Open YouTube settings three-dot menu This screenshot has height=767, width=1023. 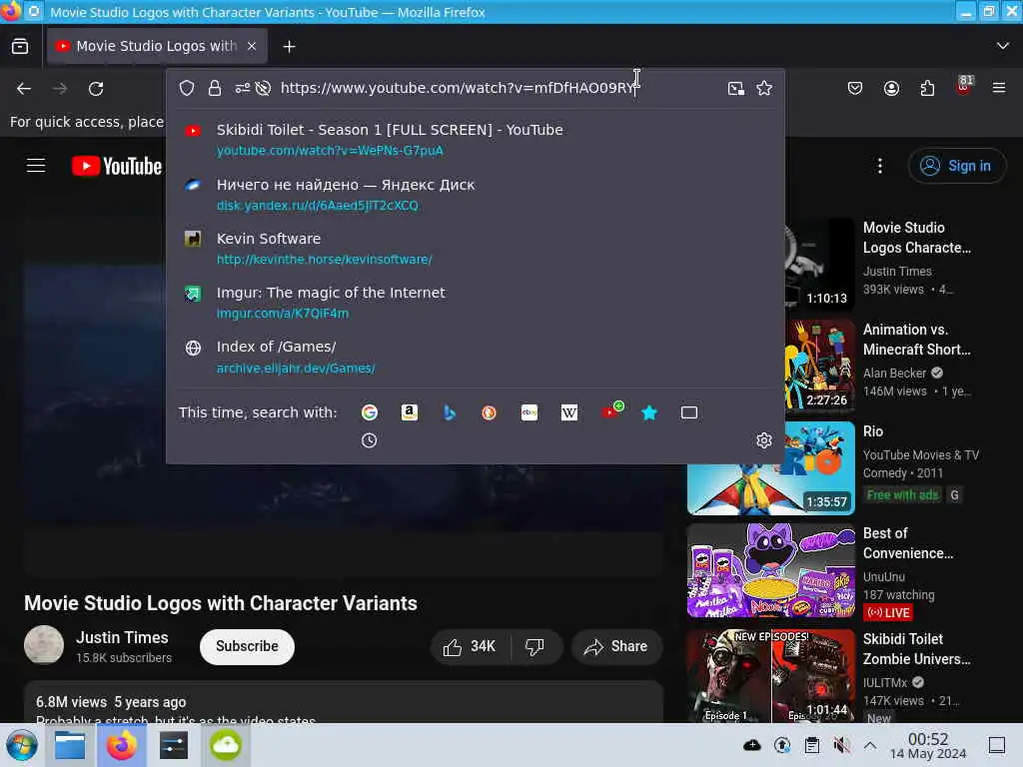pyautogui.click(x=879, y=166)
